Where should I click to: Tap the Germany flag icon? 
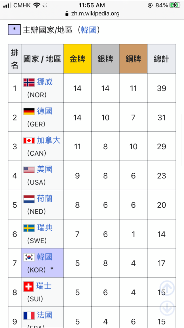click(x=29, y=111)
